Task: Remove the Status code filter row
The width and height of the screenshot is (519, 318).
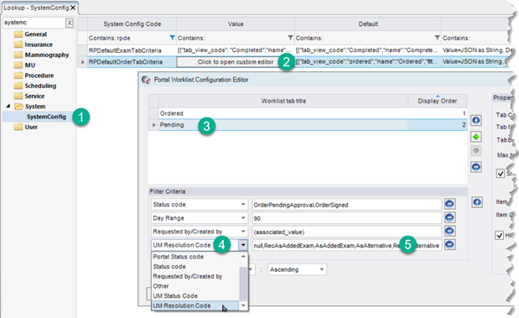Action: [x=449, y=204]
